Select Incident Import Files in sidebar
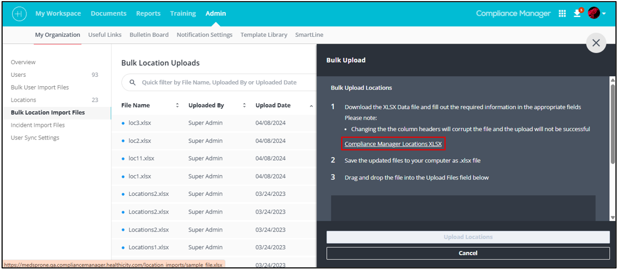 [38, 125]
